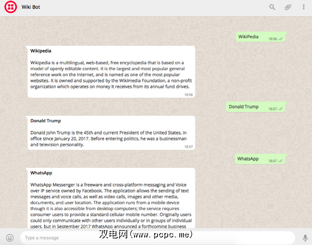
Task: Click the bold 'Donald Trump' reply heading
Action: click(x=46, y=121)
